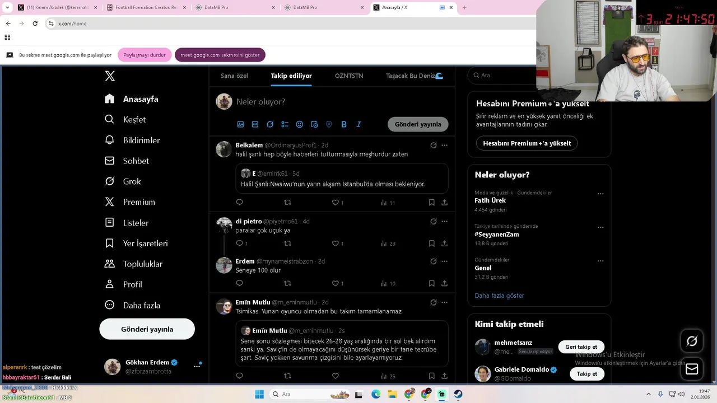717x403 pixels.
Task: Open emoji picker in the composer
Action: click(x=299, y=124)
